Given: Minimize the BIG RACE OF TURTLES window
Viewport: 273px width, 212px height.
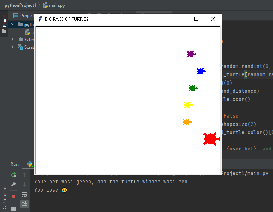Looking at the screenshot, I should click(179, 19).
